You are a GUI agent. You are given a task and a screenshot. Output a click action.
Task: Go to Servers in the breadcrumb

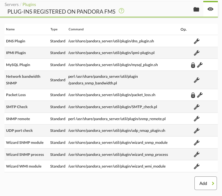(11, 4)
